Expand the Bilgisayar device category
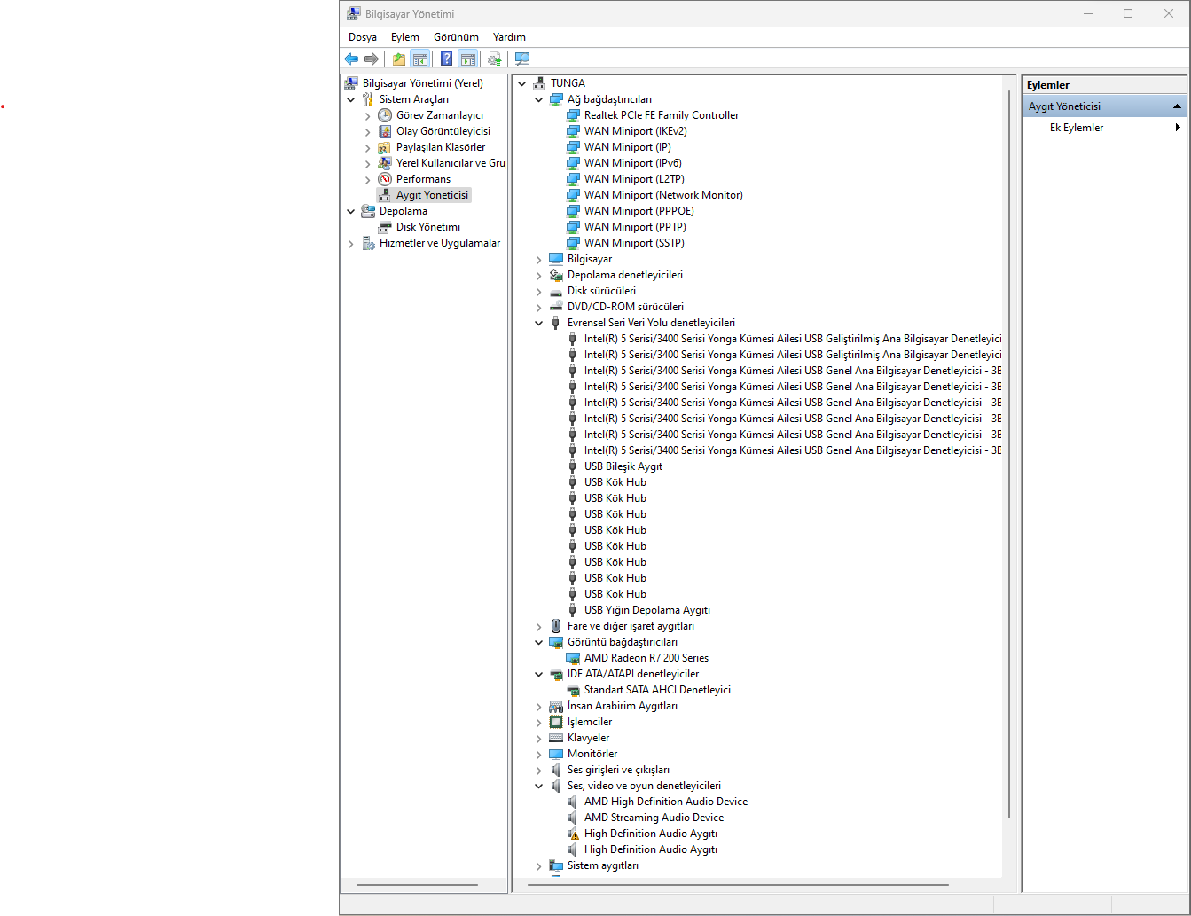Screen dimensions: 1191x916 click(x=538, y=259)
